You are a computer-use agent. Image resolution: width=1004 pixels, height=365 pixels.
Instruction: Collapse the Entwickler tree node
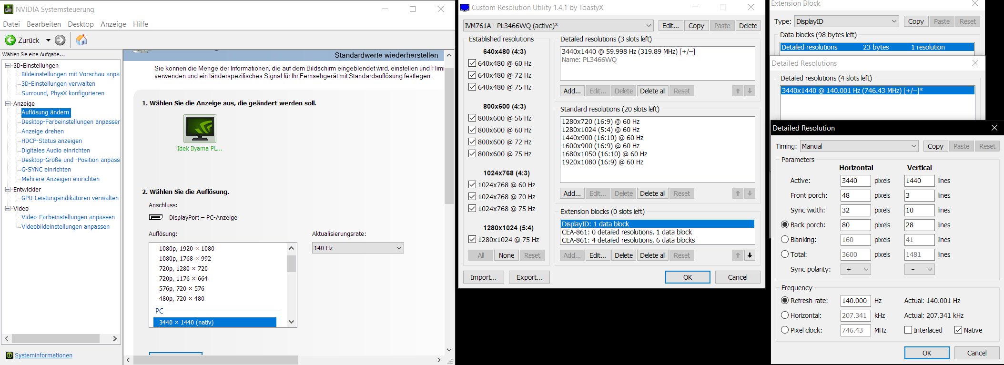[8, 189]
